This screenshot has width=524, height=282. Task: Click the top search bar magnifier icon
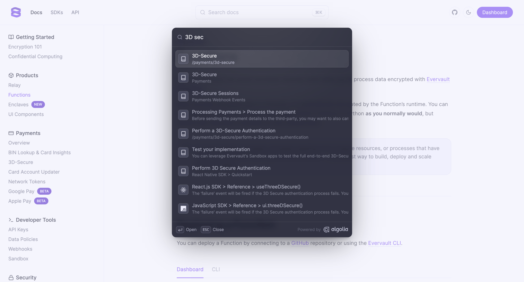(203, 12)
